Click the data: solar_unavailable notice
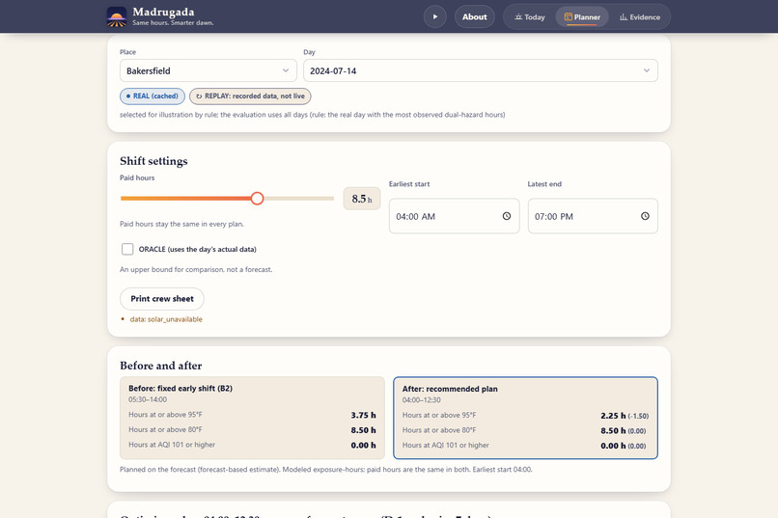The height and width of the screenshot is (518, 778). 166,319
